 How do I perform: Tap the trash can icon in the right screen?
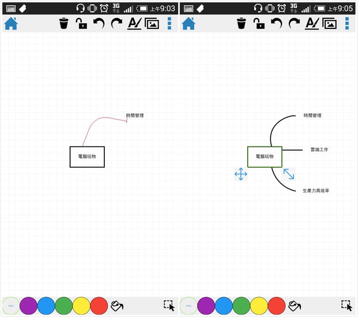[x=241, y=23]
